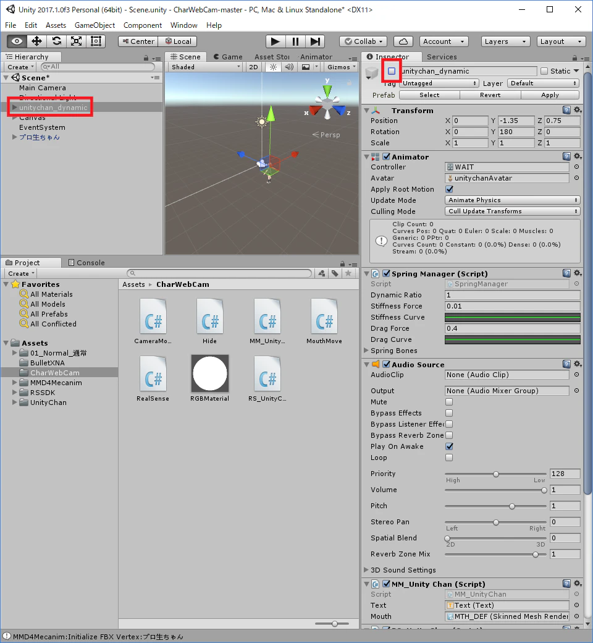
Task: Open Transform component help icon
Action: tap(566, 110)
